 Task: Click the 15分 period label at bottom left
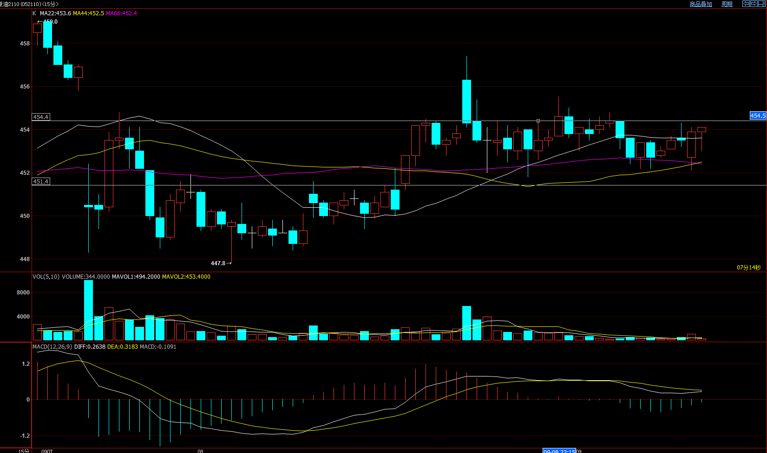point(24,451)
